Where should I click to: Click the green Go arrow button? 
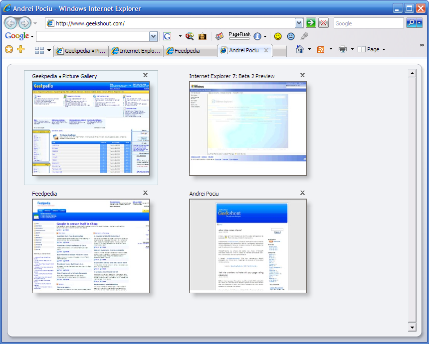click(x=311, y=23)
